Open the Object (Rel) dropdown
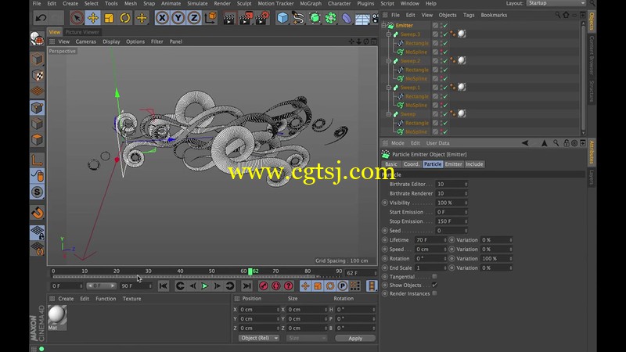 pyautogui.click(x=259, y=338)
